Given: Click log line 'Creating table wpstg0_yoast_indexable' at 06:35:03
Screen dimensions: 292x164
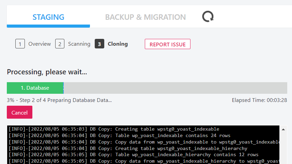Looking at the screenshot, I should [114, 129].
